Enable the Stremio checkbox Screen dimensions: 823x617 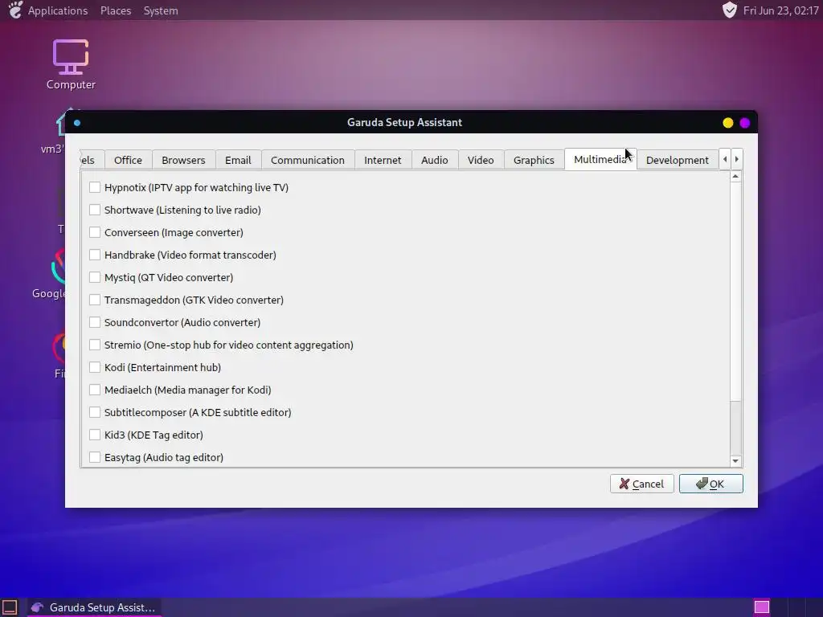pyautogui.click(x=95, y=345)
